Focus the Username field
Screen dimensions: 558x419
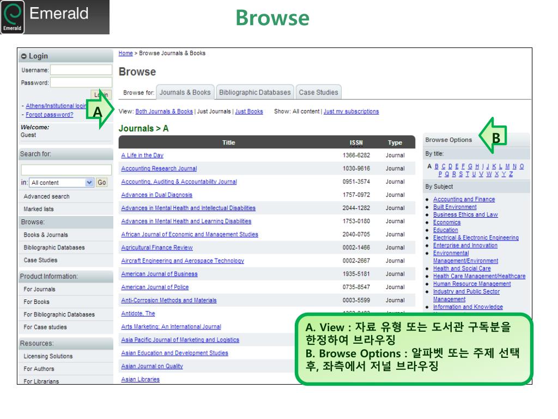pos(81,70)
